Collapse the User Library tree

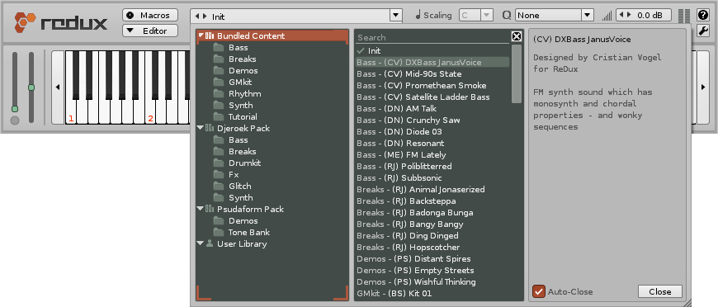tap(201, 243)
